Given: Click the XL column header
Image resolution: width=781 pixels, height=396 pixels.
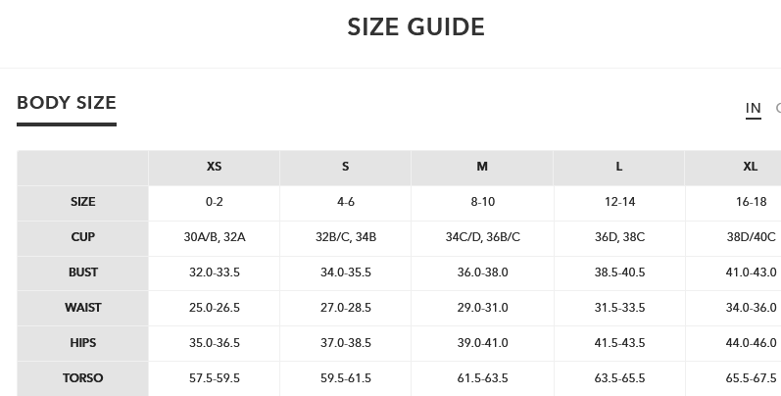Looking at the screenshot, I should tap(750, 167).
